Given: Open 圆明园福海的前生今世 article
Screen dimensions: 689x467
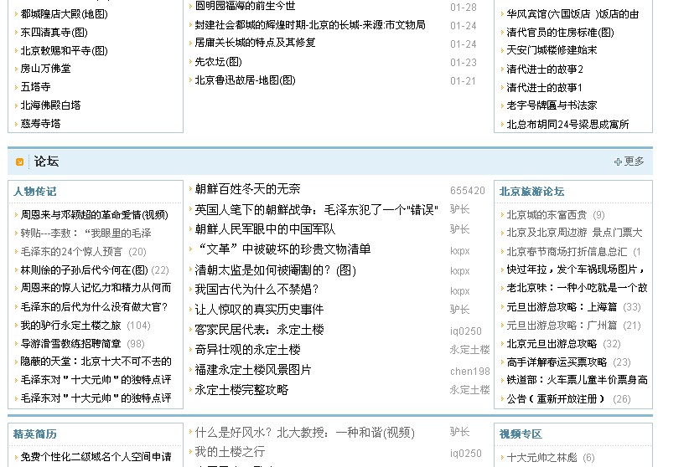Looking at the screenshot, I should [246, 6].
